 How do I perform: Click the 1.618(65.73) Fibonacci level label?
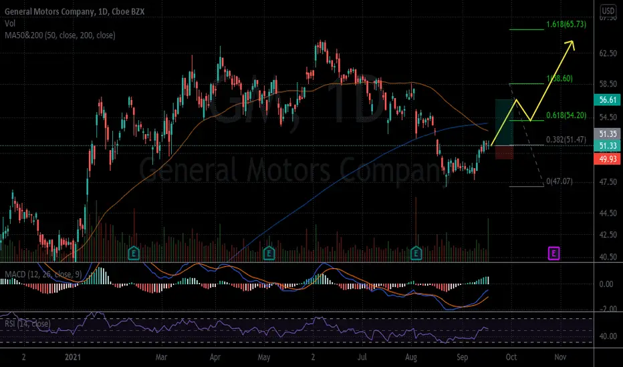[566, 24]
